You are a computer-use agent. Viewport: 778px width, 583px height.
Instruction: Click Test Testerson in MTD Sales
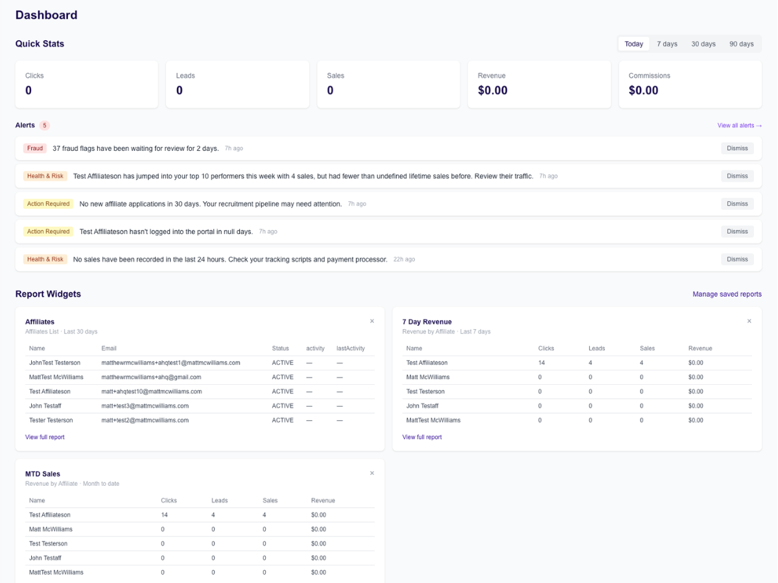click(48, 543)
